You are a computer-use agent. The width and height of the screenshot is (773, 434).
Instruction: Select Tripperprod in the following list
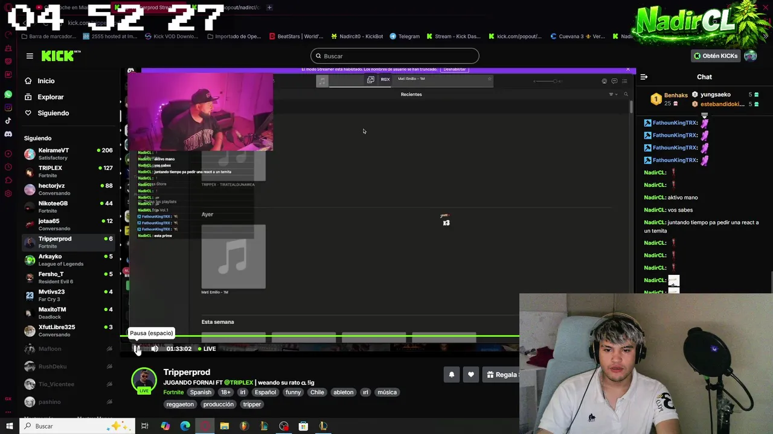(68, 242)
